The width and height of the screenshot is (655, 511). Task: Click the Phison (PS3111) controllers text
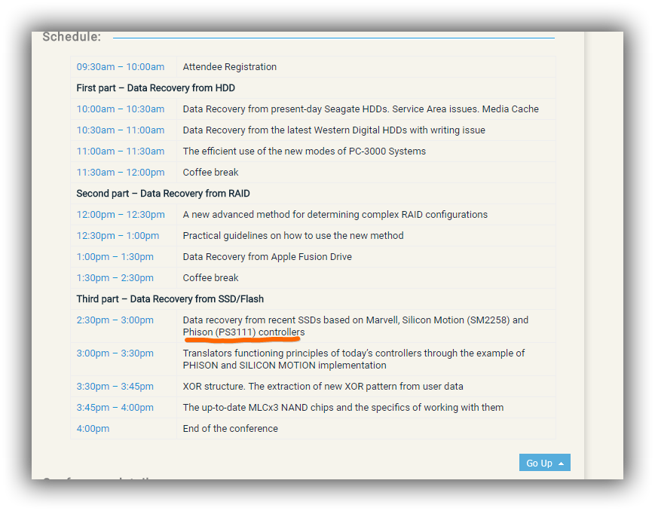(x=243, y=332)
